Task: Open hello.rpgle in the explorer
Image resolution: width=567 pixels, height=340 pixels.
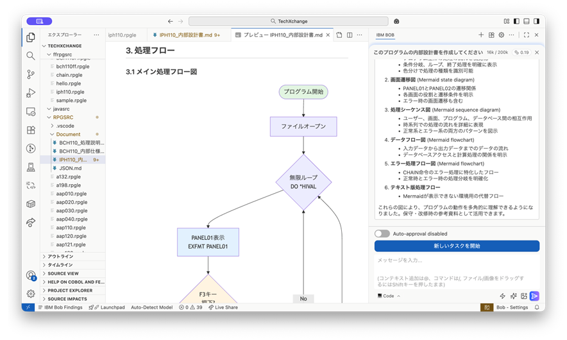Action: click(x=69, y=83)
